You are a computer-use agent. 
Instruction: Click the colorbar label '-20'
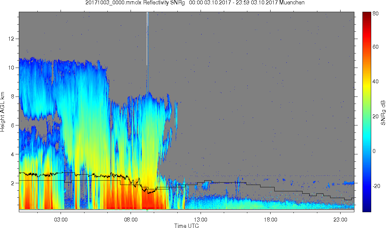pyautogui.click(x=376, y=186)
